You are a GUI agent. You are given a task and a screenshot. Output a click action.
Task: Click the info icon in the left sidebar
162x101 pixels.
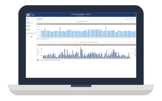point(32,37)
